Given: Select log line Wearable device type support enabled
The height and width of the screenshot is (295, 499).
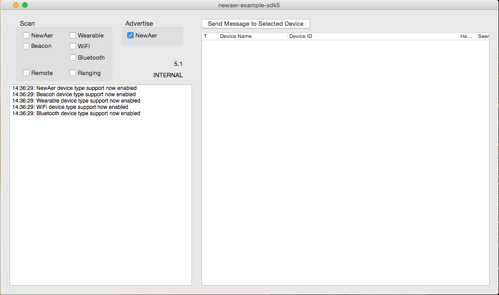Looking at the screenshot, I should click(77, 101).
